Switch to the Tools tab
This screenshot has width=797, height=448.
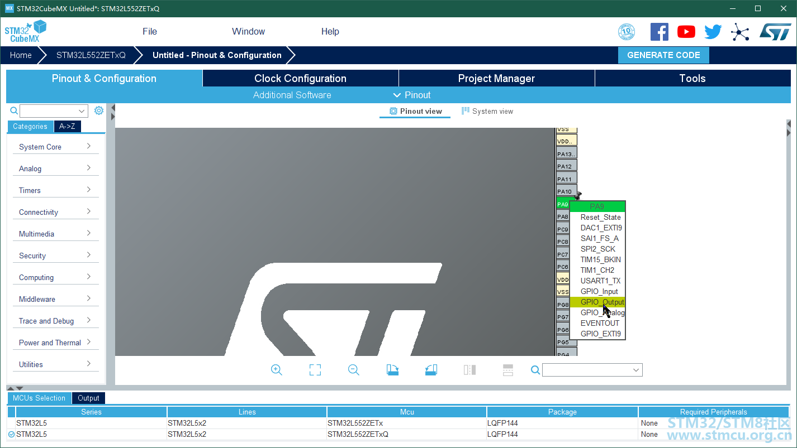click(692, 79)
